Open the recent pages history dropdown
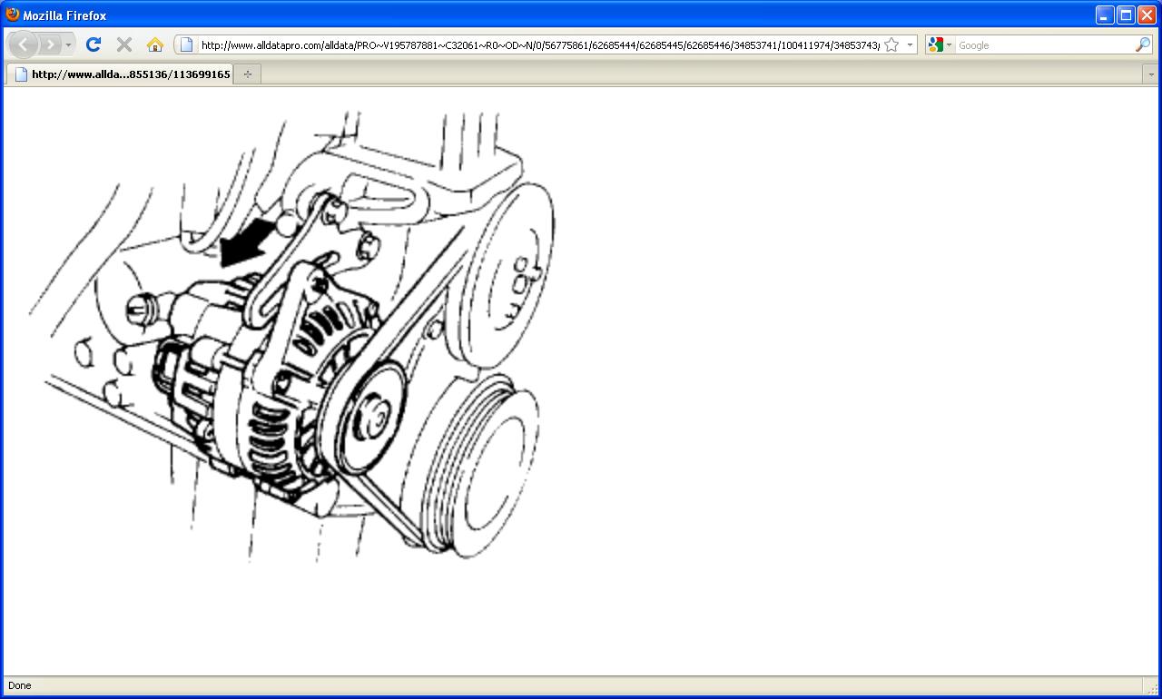The height and width of the screenshot is (699, 1162). coord(68,44)
